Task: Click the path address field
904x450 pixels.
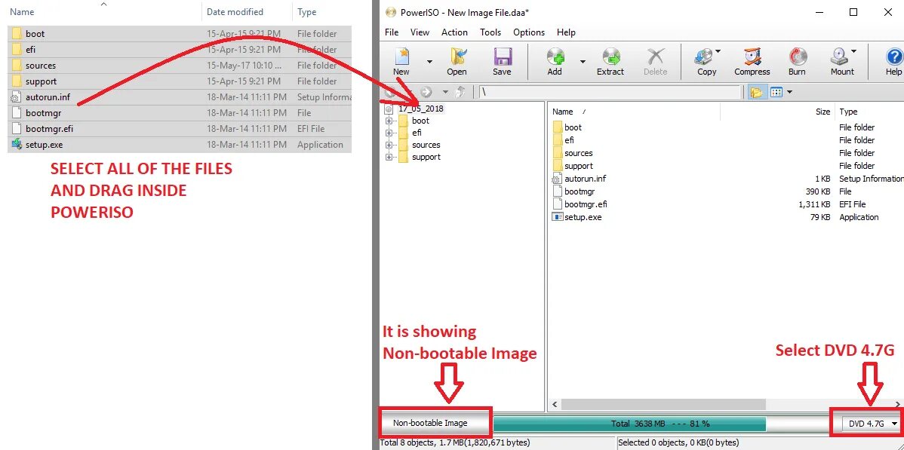Action: pyautogui.click(x=609, y=92)
